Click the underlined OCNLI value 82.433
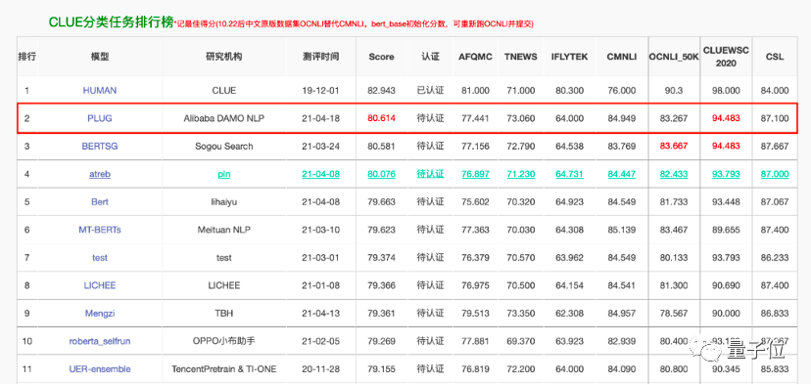This screenshot has height=385, width=811. [674, 174]
